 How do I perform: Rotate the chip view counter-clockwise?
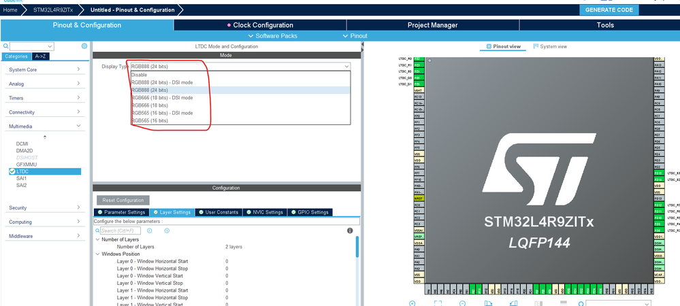click(514, 303)
